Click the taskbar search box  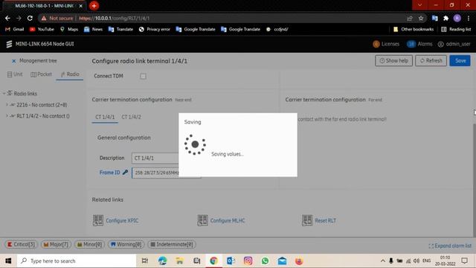[x=77, y=261]
